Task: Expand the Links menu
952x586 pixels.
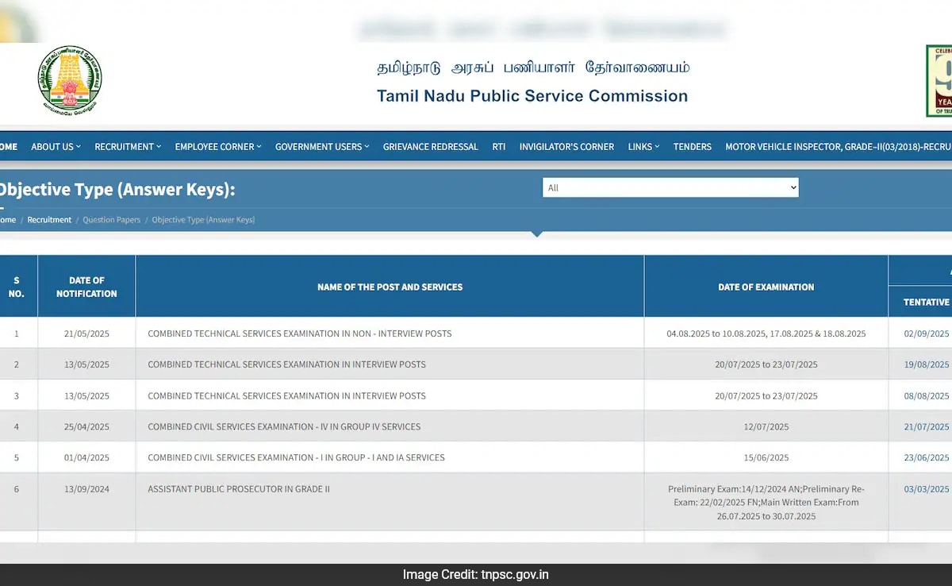Action: click(x=643, y=147)
